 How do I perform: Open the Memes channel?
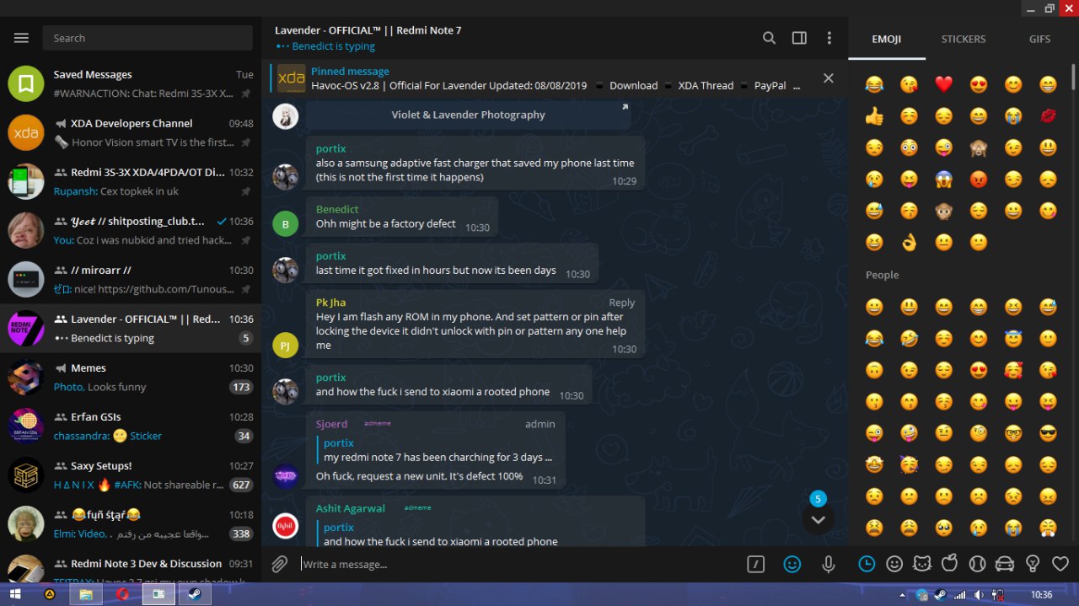click(131, 377)
